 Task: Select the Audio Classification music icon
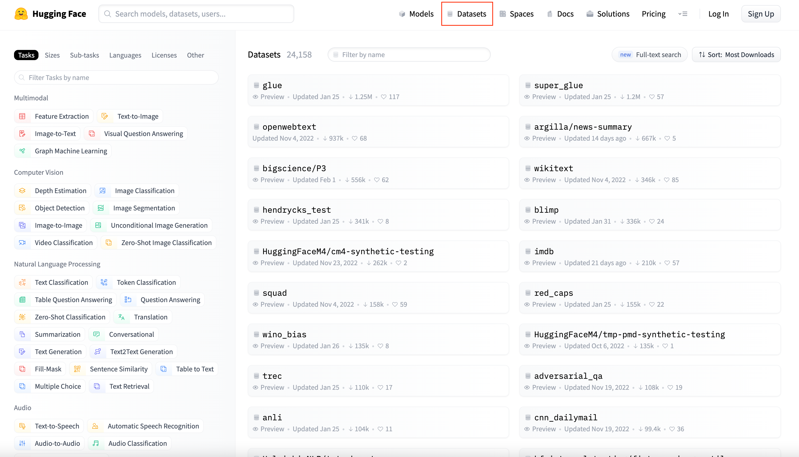pos(96,443)
